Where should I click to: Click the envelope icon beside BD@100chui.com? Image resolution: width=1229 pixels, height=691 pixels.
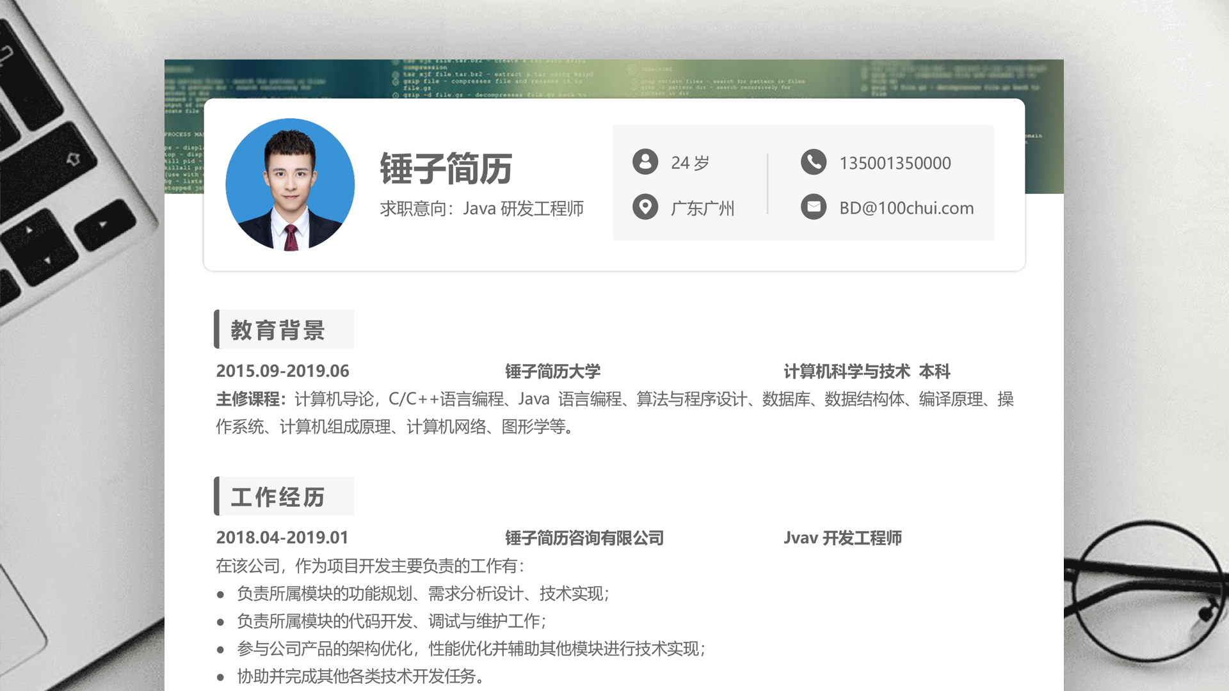pyautogui.click(x=814, y=207)
